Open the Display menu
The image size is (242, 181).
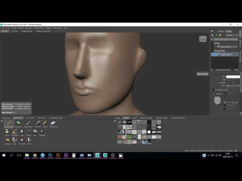click(x=28, y=28)
